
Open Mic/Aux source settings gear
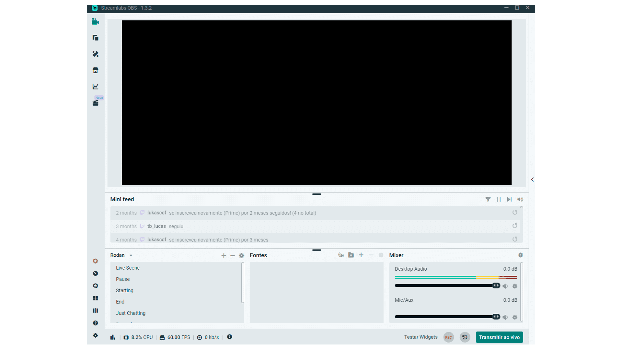tap(515, 317)
